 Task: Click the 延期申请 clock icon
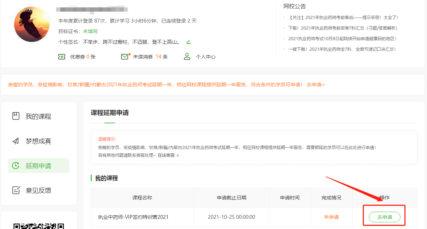pos(16,166)
